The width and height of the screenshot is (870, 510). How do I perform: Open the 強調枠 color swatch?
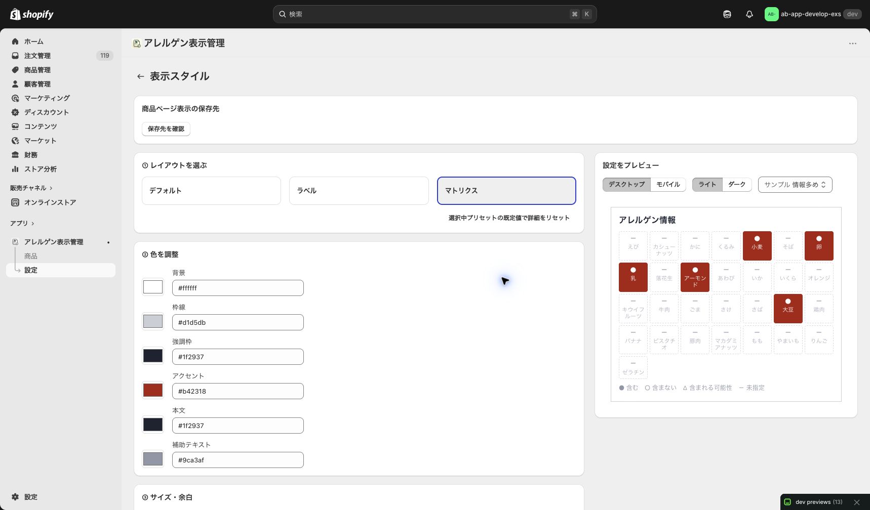click(153, 356)
